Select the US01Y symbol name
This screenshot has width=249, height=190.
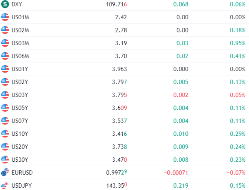coord(20,69)
